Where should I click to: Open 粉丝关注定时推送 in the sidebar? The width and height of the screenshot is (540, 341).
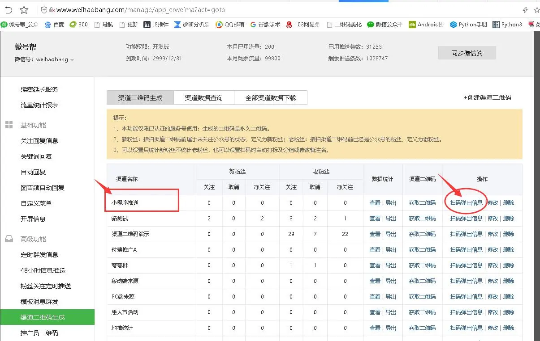point(46,286)
